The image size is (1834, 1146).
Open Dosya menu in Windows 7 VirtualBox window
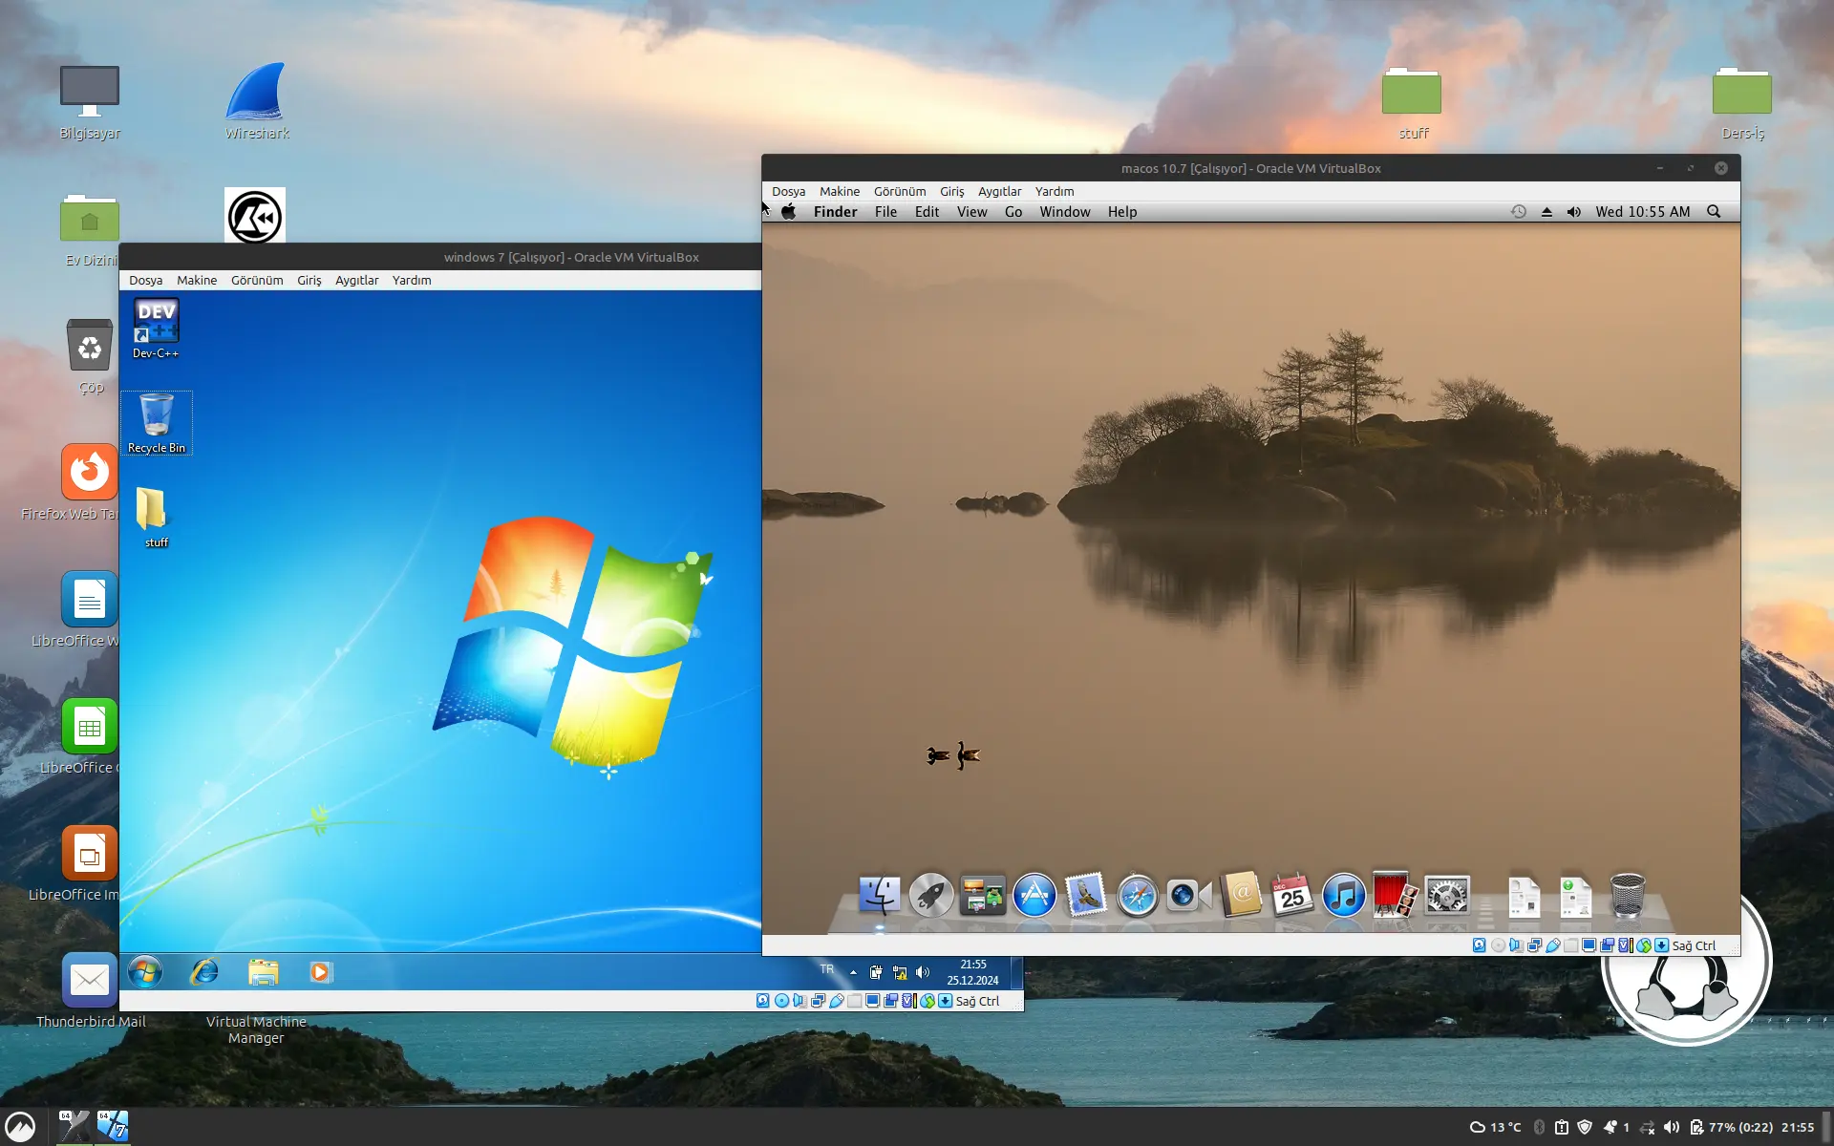(145, 280)
